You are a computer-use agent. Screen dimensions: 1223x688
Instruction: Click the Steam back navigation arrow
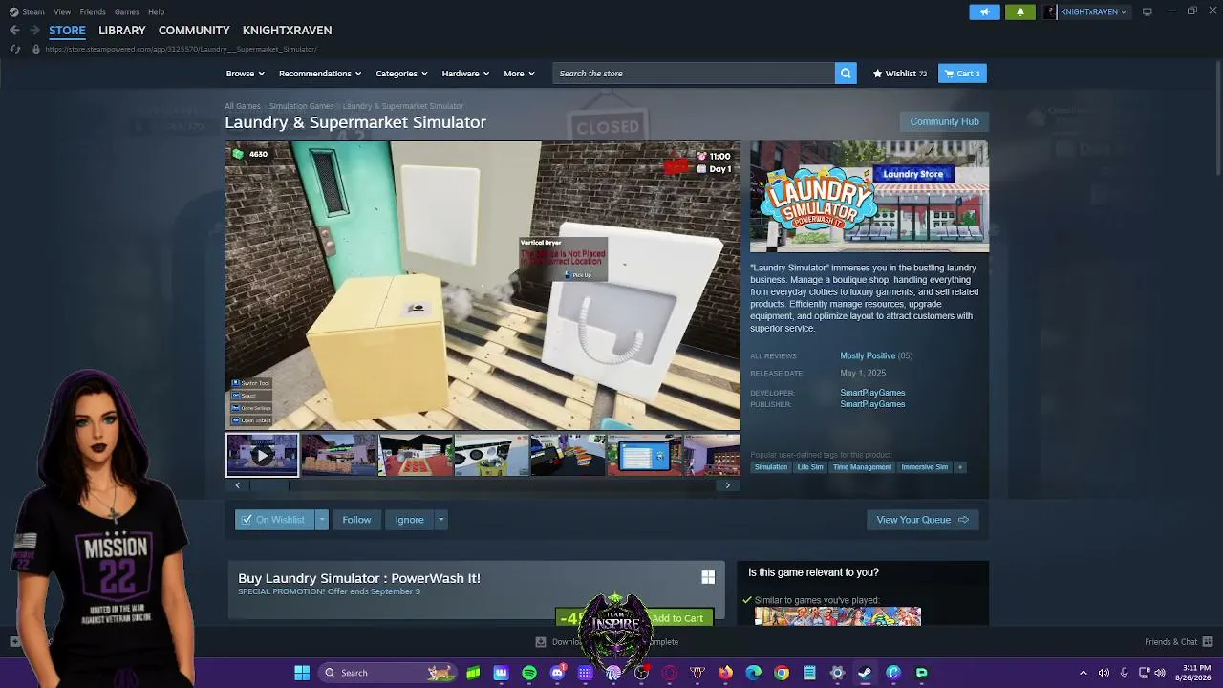point(14,31)
